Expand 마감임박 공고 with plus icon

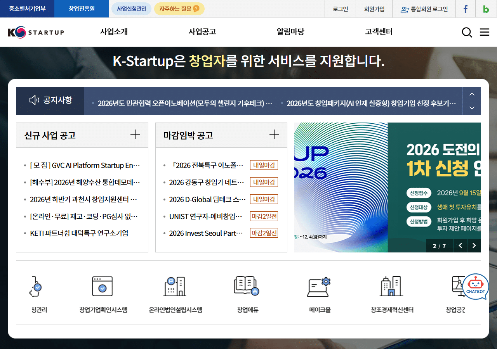(x=274, y=135)
